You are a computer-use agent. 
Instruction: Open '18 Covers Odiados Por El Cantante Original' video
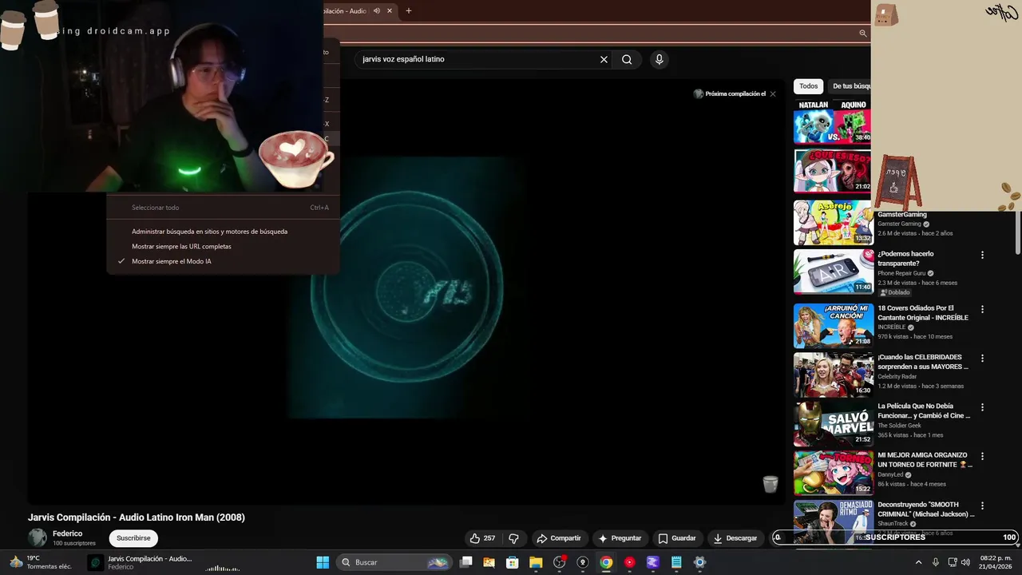click(x=922, y=312)
